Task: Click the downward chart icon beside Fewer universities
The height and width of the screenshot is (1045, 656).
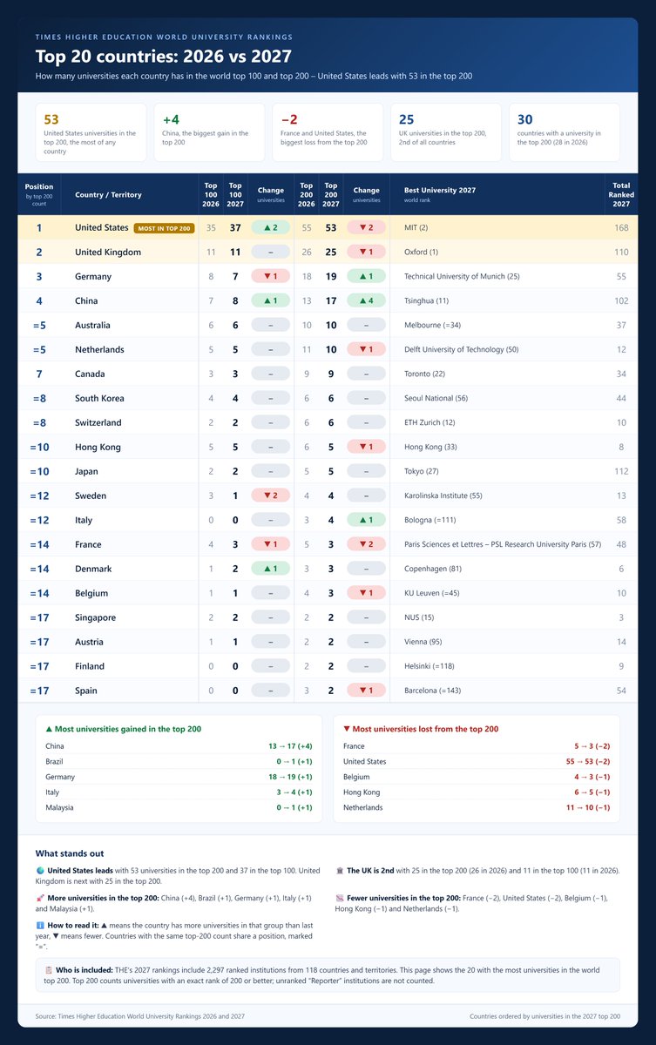Action: (x=339, y=896)
